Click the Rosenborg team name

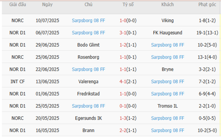[88, 57]
